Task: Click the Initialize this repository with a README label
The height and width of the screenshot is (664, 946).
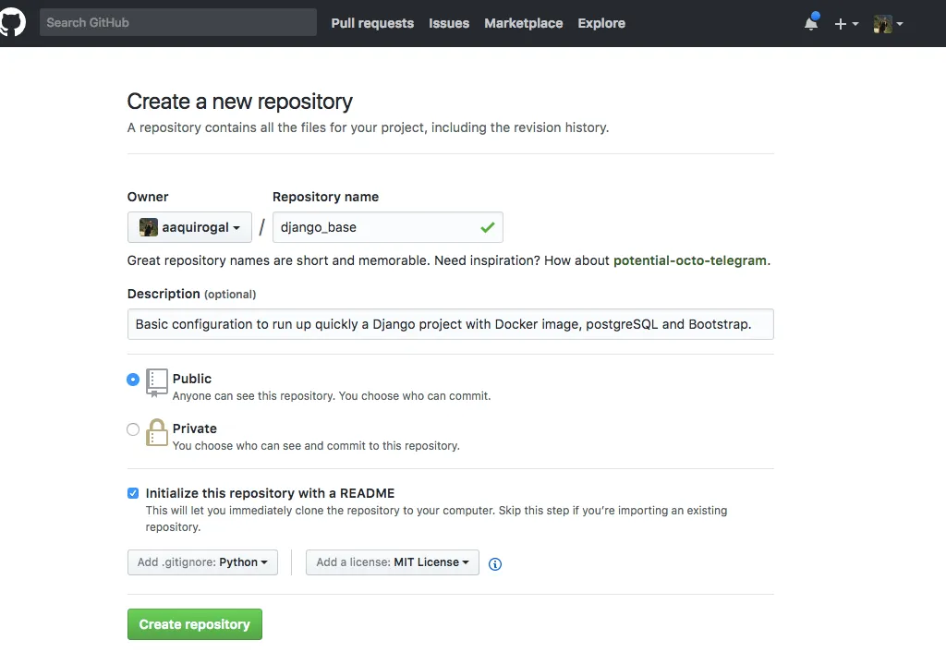Action: click(x=271, y=493)
